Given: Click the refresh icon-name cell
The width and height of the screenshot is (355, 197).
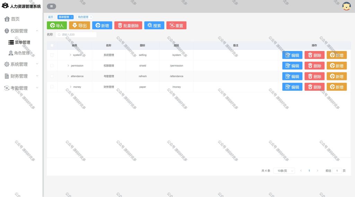Looking at the screenshot, I should click(142, 76).
